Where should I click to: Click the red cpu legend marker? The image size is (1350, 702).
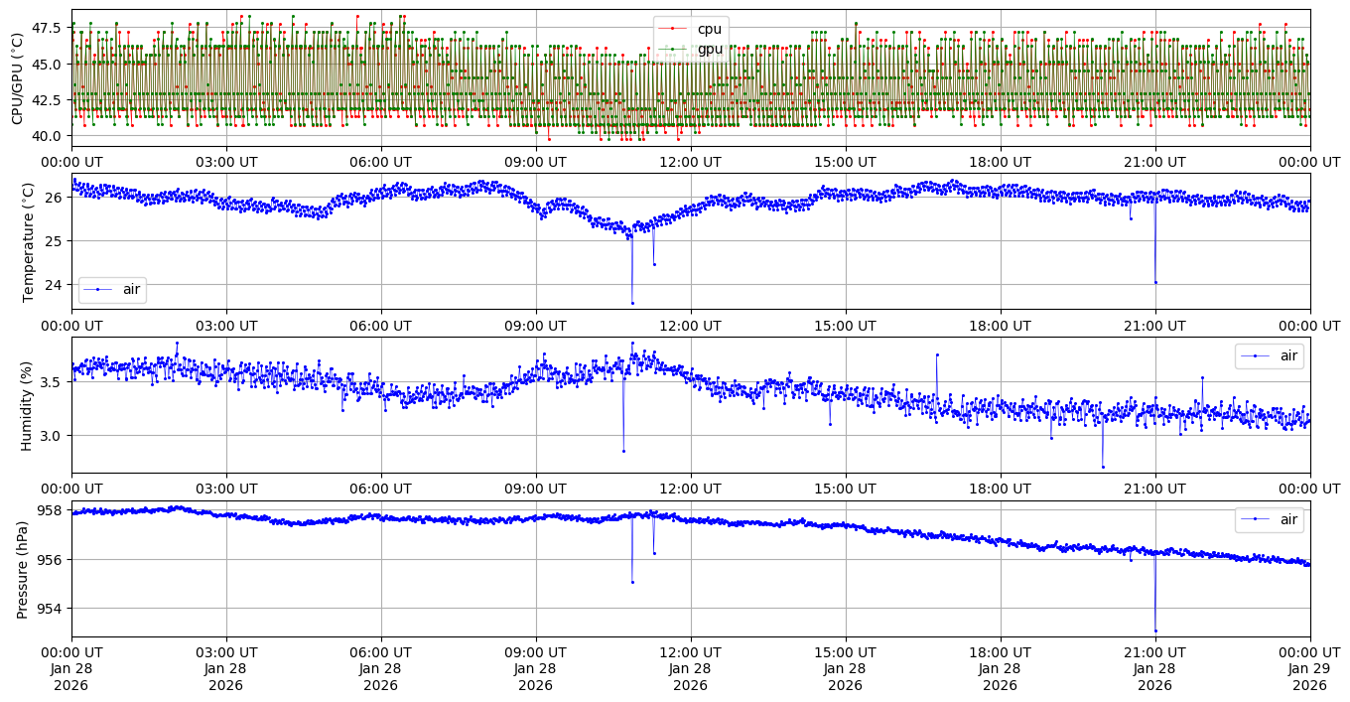tap(673, 29)
